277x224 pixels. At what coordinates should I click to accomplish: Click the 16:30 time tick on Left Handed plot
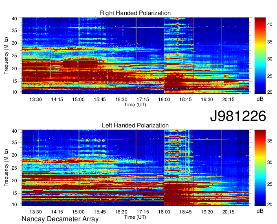(x=121, y=212)
